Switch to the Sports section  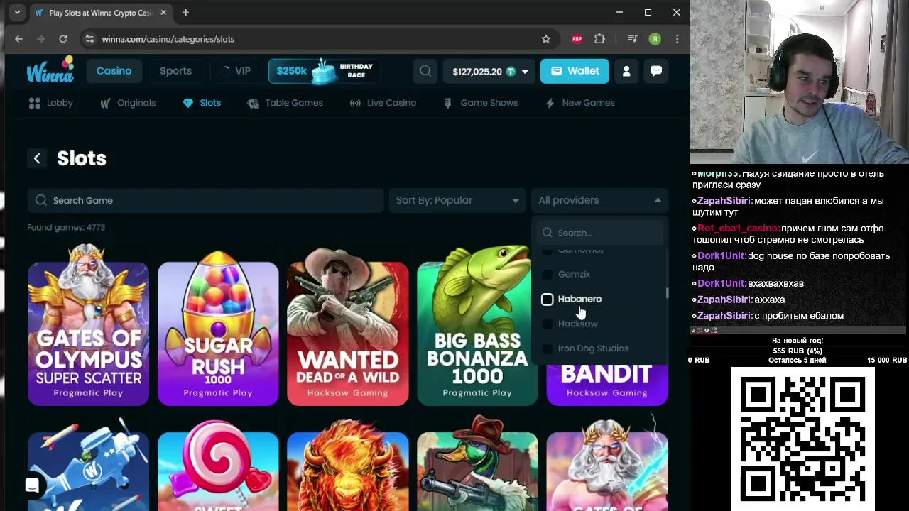tap(175, 71)
